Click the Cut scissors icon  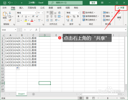[10, 13]
